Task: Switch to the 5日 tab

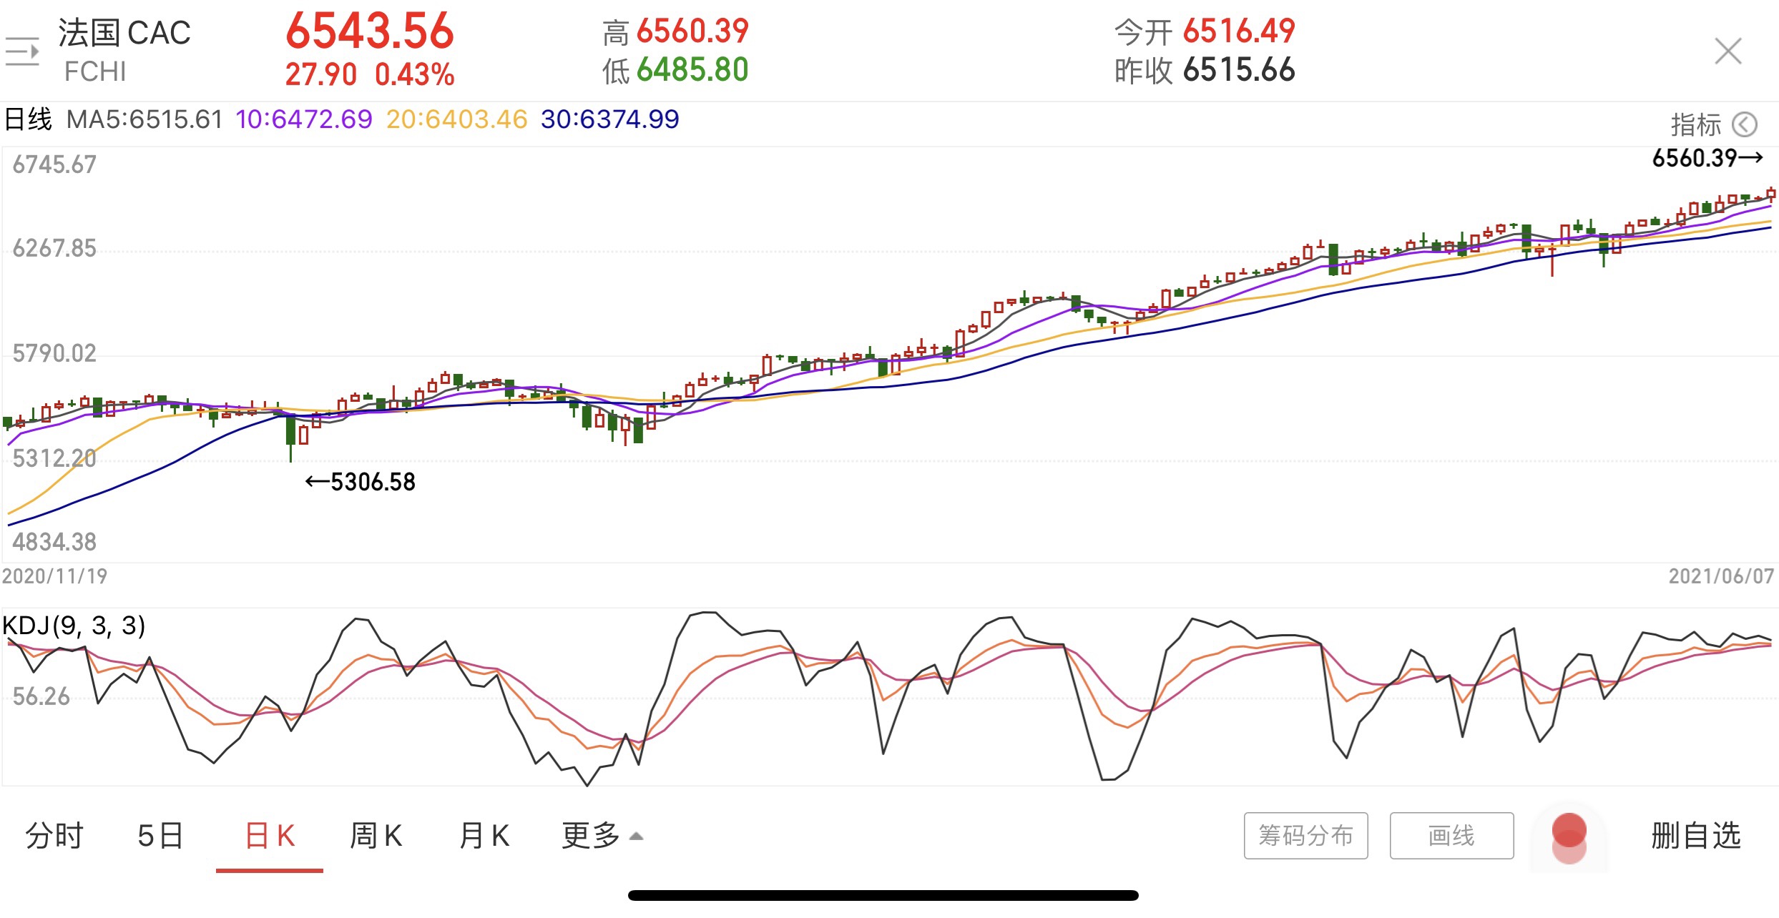Action: (x=160, y=835)
